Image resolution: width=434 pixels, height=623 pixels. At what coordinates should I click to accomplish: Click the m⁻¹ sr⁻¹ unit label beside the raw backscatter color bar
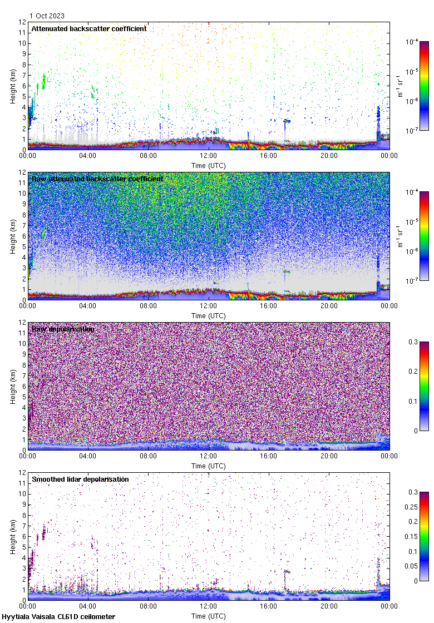400,236
